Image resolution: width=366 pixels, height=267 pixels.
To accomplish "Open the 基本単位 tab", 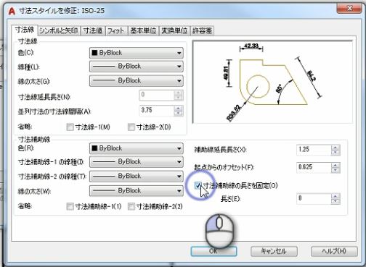I will pyautogui.click(x=143, y=30).
